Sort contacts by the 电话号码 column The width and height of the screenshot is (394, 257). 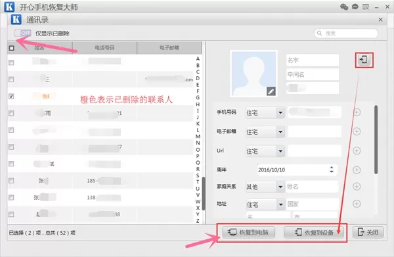(x=104, y=48)
